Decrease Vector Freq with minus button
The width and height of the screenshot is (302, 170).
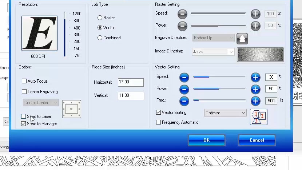(184, 100)
